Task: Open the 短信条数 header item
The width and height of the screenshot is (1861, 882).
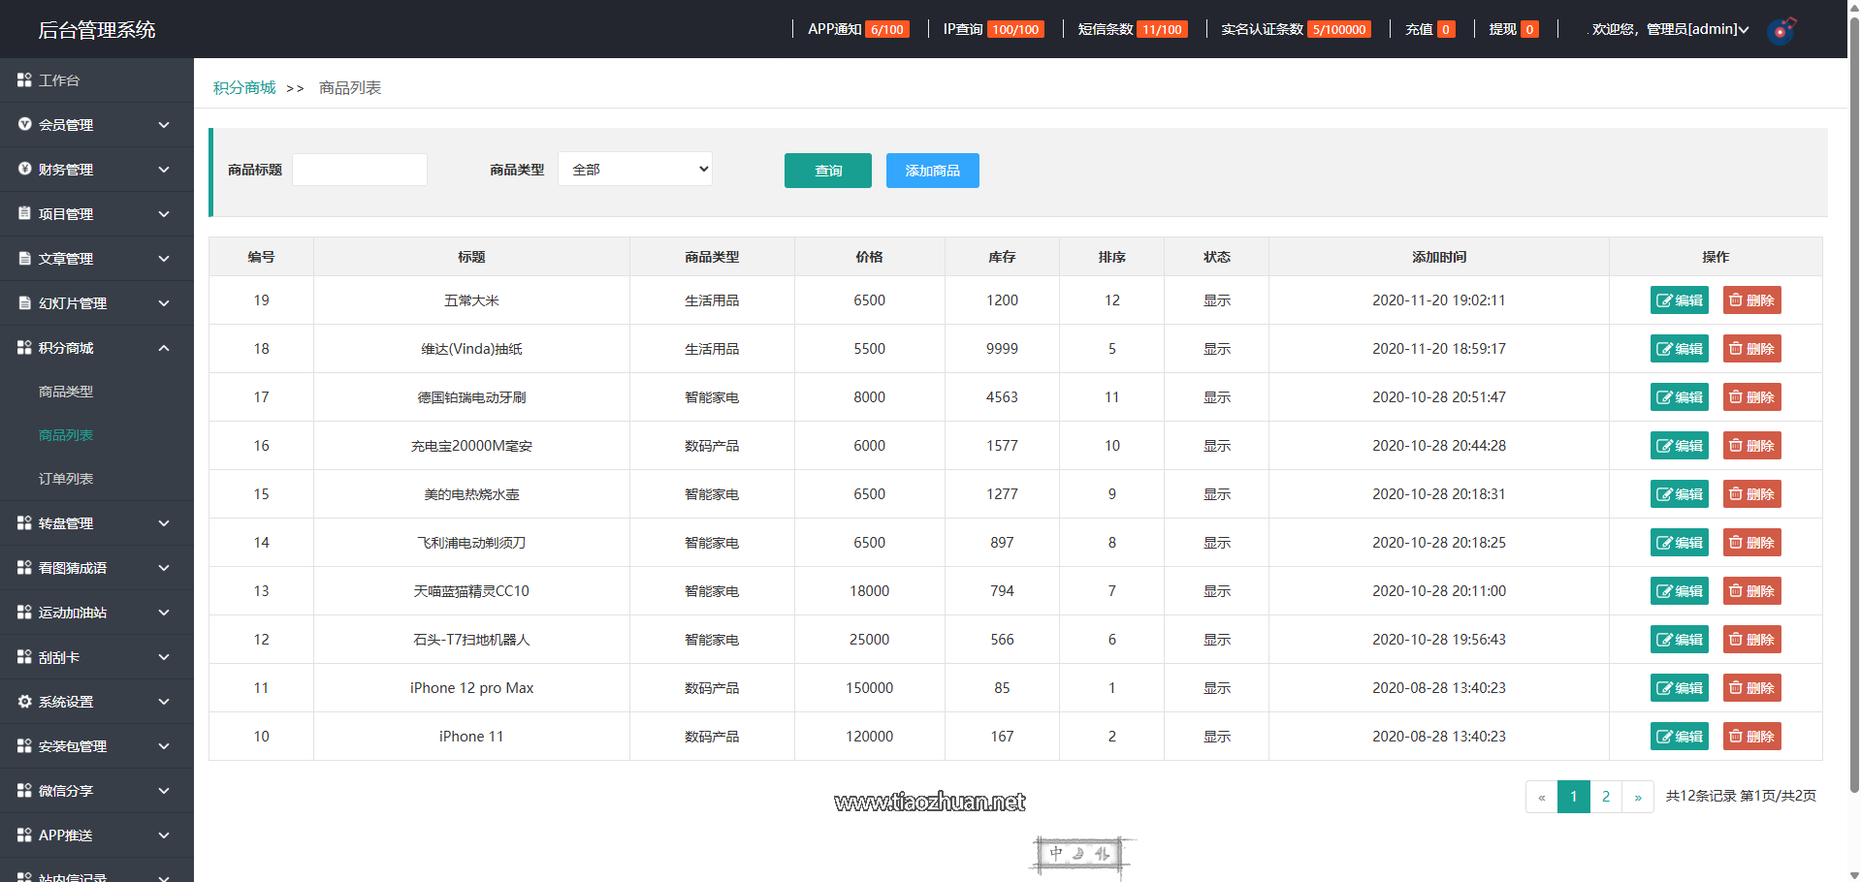Action: tap(1133, 29)
